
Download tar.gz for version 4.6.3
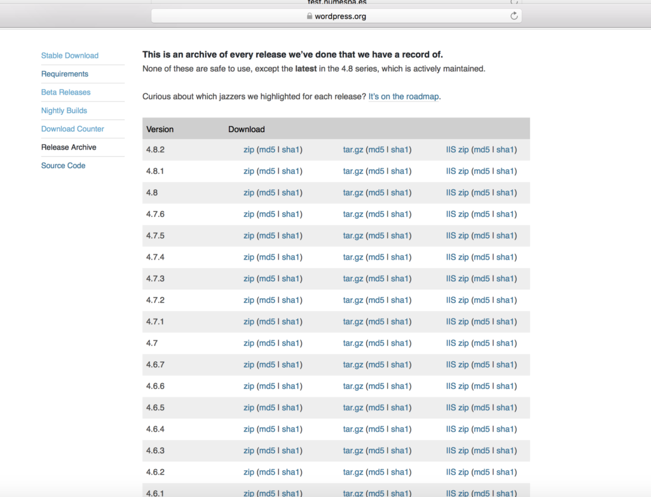[x=353, y=451]
